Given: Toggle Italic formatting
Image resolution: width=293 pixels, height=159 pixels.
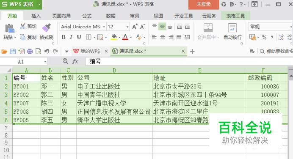Looking at the screenshot, I should pyautogui.click(x=71, y=37).
